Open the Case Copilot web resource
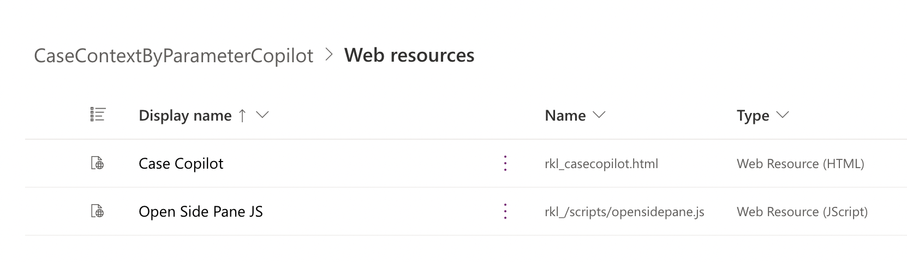This screenshot has height=262, width=907. click(181, 164)
